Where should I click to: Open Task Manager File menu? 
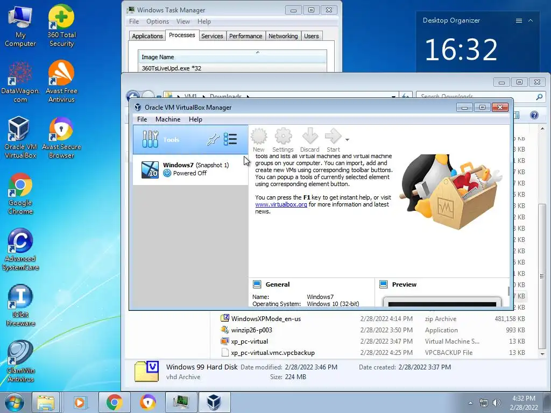(134, 22)
